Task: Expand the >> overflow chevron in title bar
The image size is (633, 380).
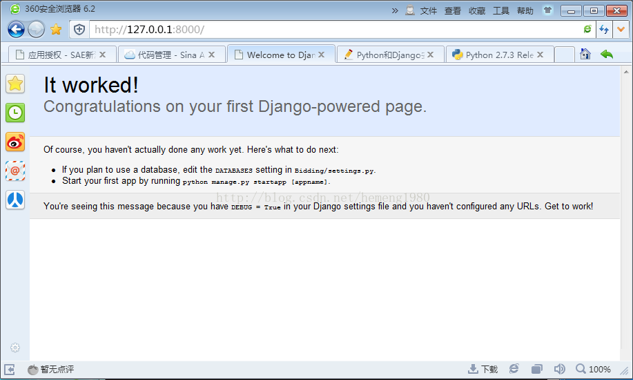Action: pyautogui.click(x=395, y=11)
